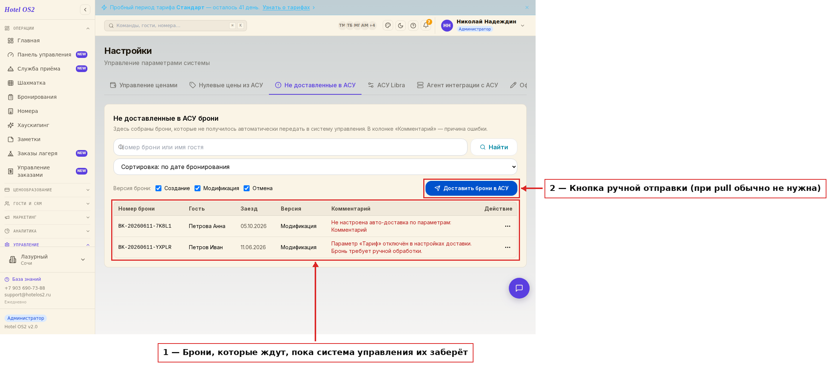The width and height of the screenshot is (835, 371).
Task: Click the Найти search button
Action: (x=494, y=147)
